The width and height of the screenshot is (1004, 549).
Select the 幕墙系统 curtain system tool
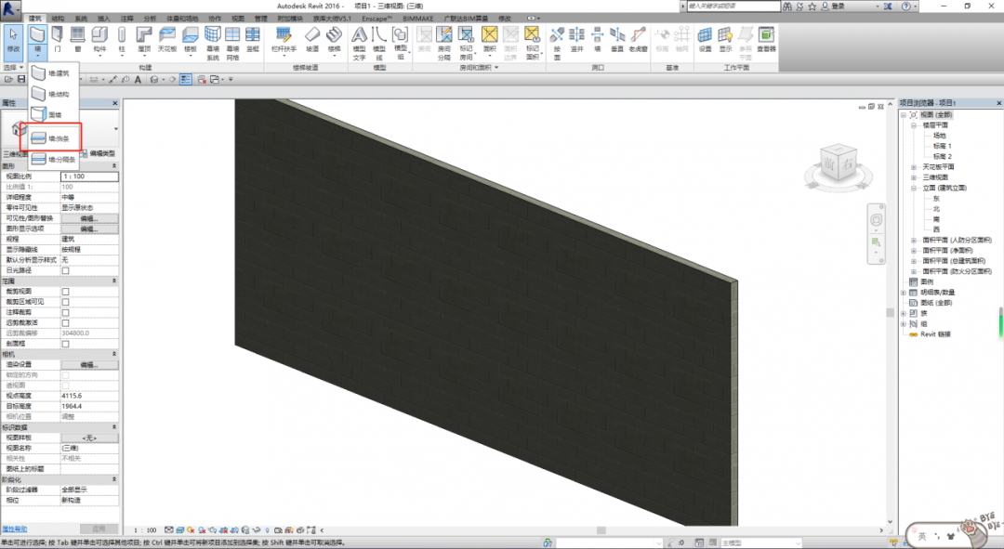click(213, 44)
